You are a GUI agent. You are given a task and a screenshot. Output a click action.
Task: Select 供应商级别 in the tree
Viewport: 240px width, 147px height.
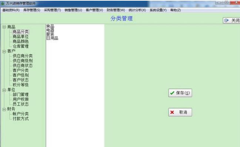coord(23,61)
